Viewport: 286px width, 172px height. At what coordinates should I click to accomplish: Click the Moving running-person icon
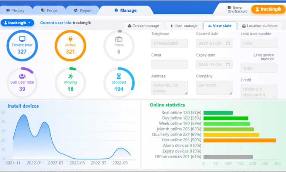coord(70,76)
